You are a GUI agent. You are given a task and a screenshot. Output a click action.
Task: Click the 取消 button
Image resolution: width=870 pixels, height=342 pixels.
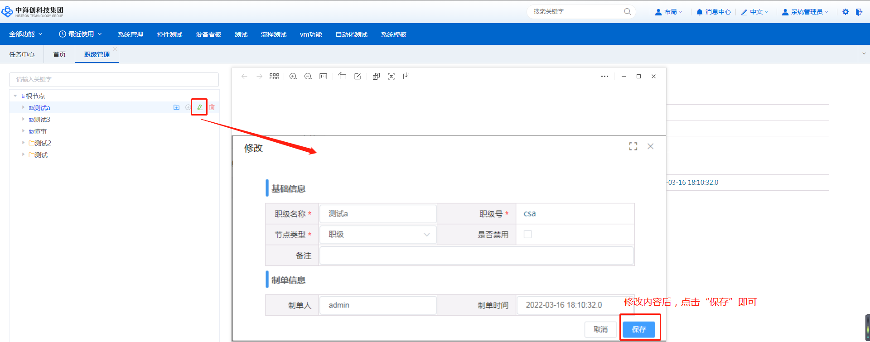point(600,329)
